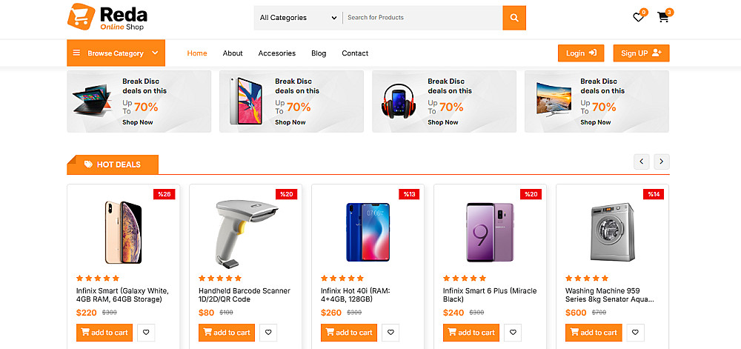Add Infinix Smart 6 Plus to cart
This screenshot has width=741, height=349.
point(471,333)
